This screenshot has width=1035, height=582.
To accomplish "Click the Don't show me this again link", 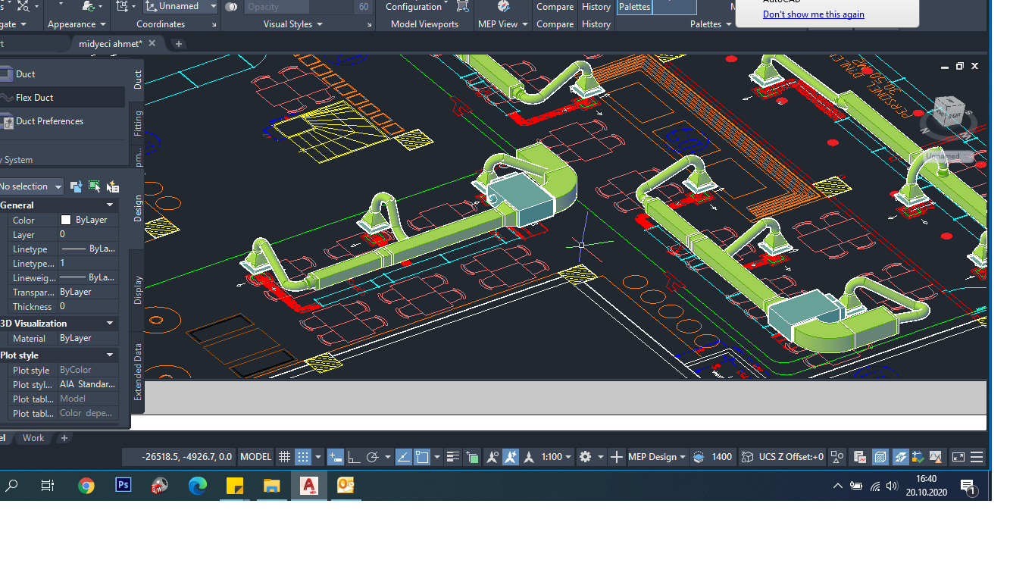I will [813, 14].
